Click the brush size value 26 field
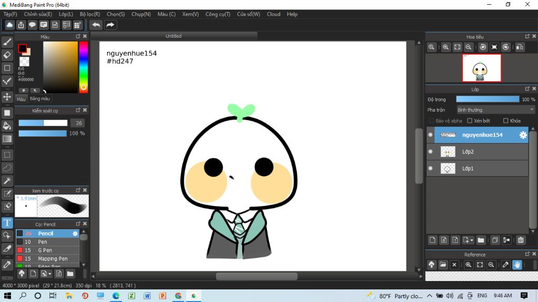This screenshot has width=538, height=302. pos(79,123)
